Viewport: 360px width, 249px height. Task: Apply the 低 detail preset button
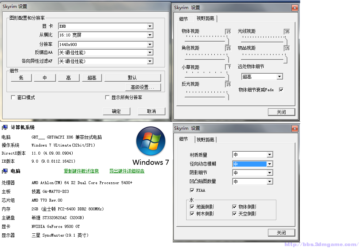[21, 78]
